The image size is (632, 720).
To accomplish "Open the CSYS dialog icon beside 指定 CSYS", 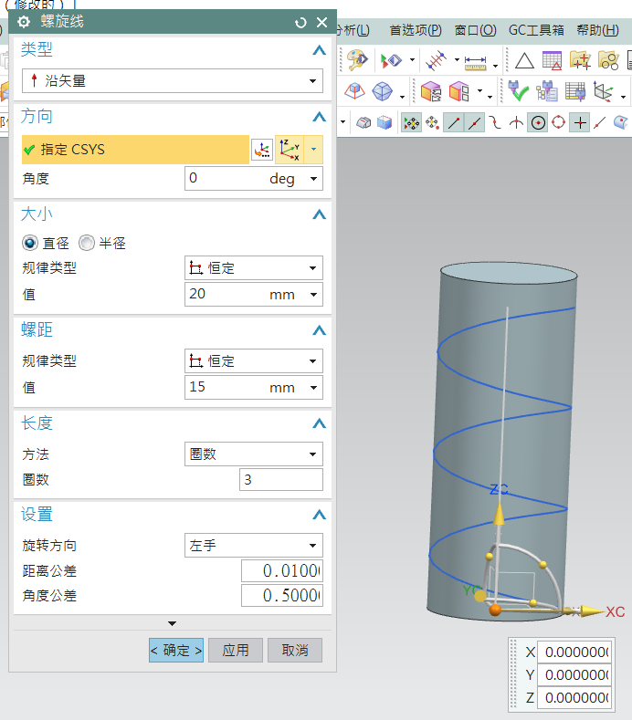I will (262, 150).
